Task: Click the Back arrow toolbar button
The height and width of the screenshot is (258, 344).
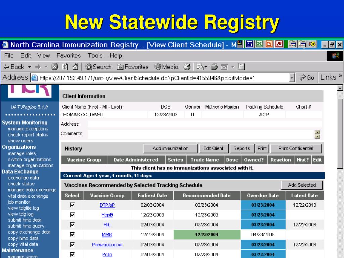Action: click(x=14, y=67)
